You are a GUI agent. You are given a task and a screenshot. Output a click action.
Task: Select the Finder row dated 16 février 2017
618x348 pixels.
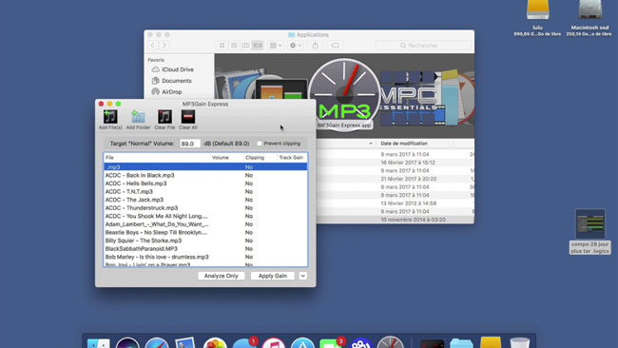click(x=395, y=163)
